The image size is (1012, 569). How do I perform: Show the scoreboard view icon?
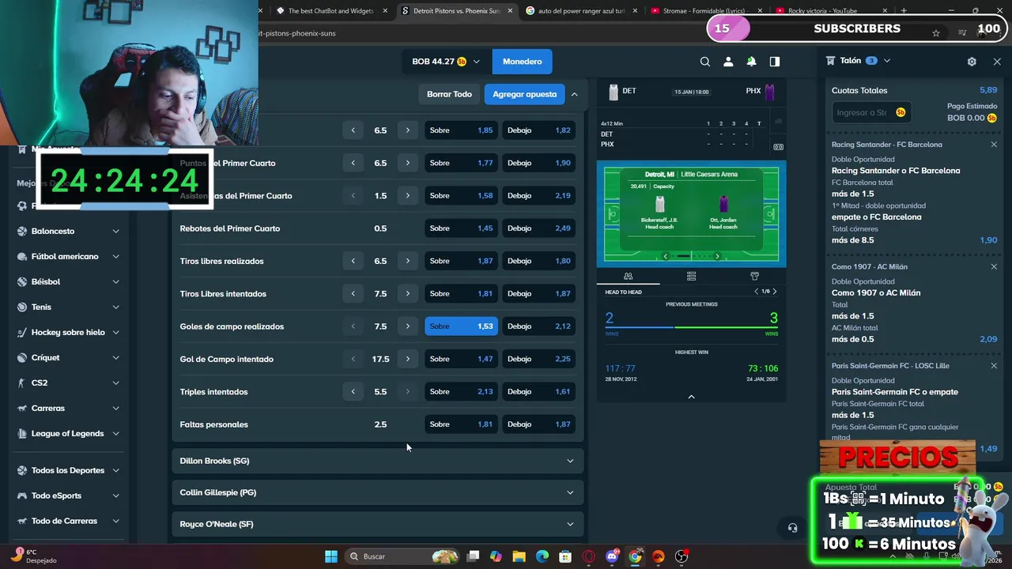click(778, 147)
